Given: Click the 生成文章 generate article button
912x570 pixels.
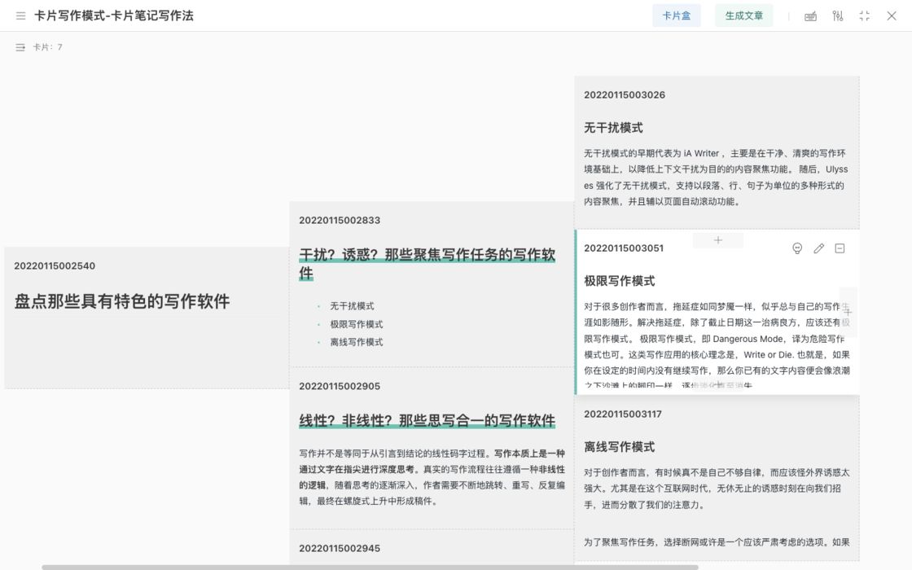Looking at the screenshot, I should (x=744, y=15).
